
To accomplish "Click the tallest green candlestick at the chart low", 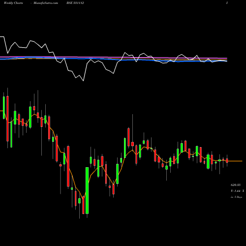I will [87, 190].
